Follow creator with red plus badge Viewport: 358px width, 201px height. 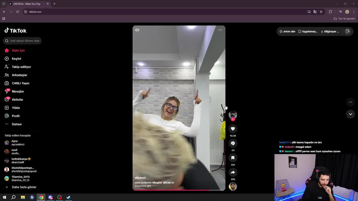[233, 119]
